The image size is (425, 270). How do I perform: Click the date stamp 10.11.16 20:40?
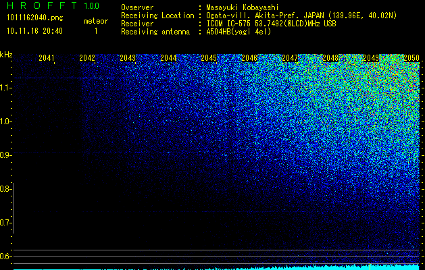coord(34,31)
